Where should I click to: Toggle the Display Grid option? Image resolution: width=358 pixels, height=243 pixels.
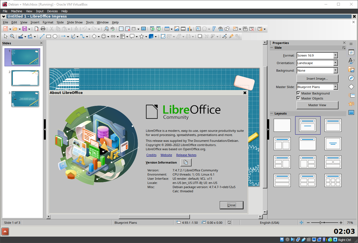point(121,29)
